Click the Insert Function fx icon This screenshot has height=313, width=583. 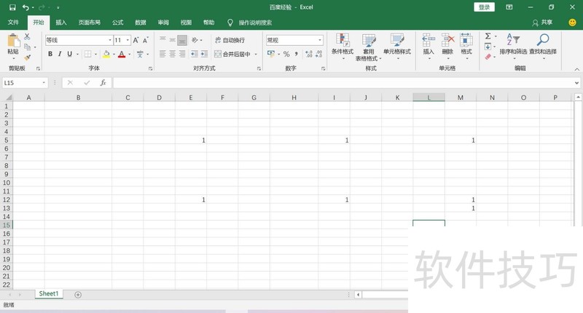tap(103, 83)
